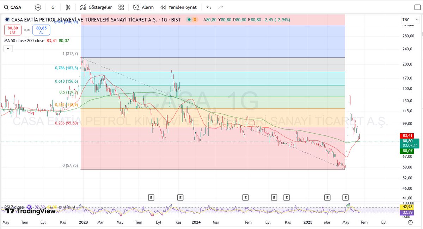The image size is (423, 229).
Task: Click 2023 label on time axis
Action: point(83,222)
